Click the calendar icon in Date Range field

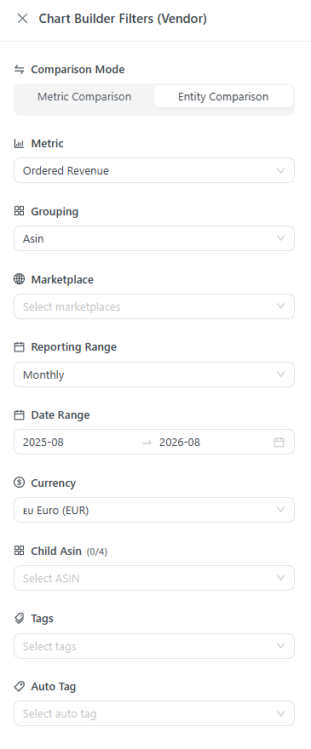click(x=279, y=443)
